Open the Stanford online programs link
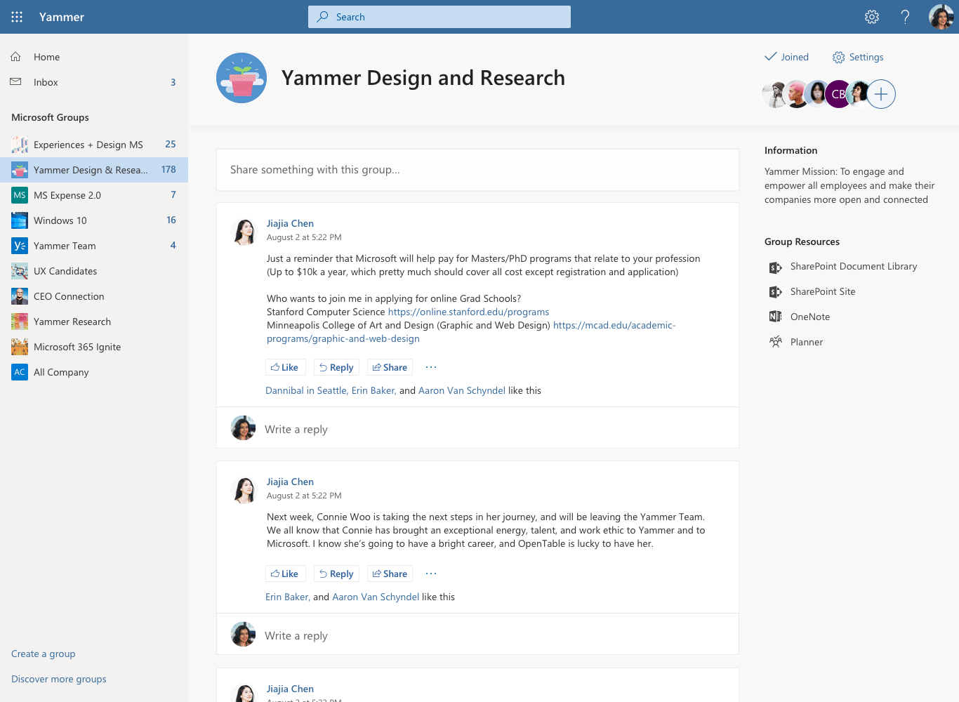The image size is (959, 702). 468,312
